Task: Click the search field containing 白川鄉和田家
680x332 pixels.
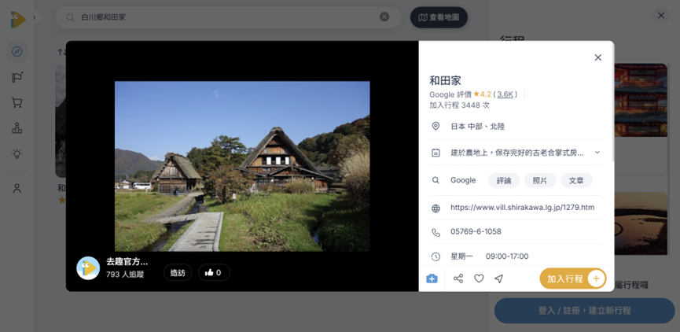Action: tap(229, 17)
